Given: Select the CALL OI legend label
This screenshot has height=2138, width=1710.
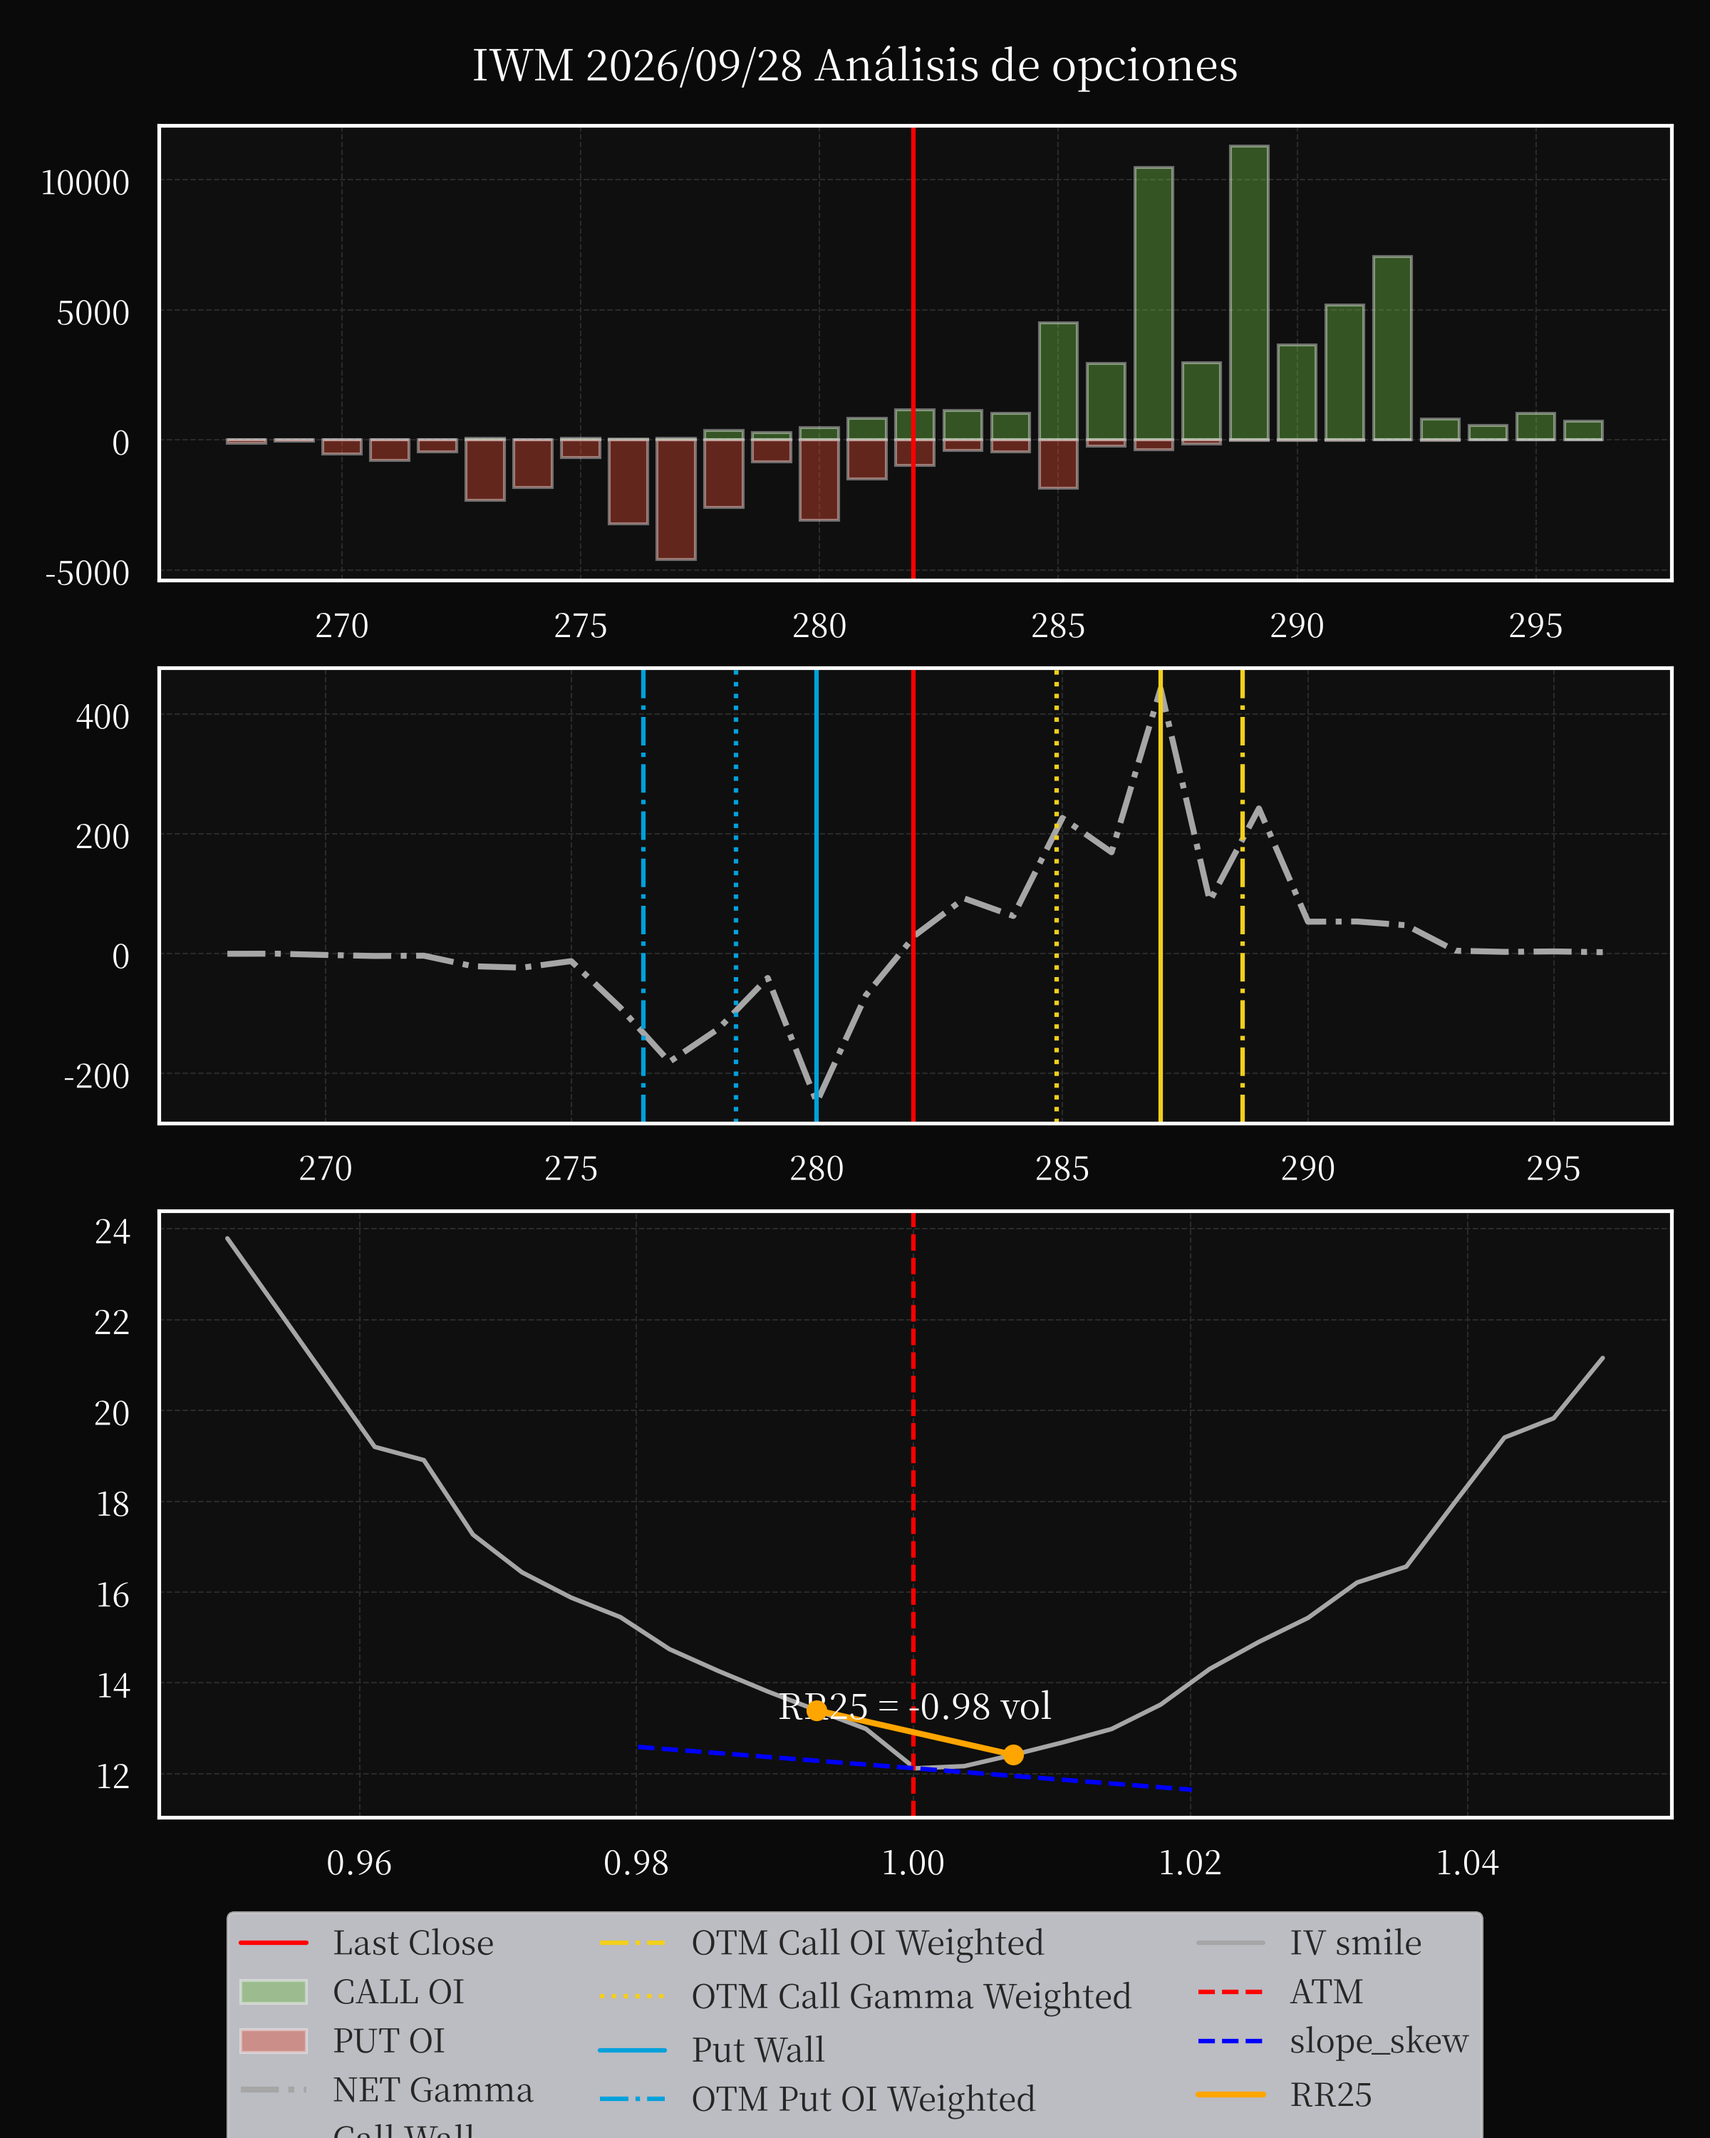Looking at the screenshot, I should pos(398,1991).
